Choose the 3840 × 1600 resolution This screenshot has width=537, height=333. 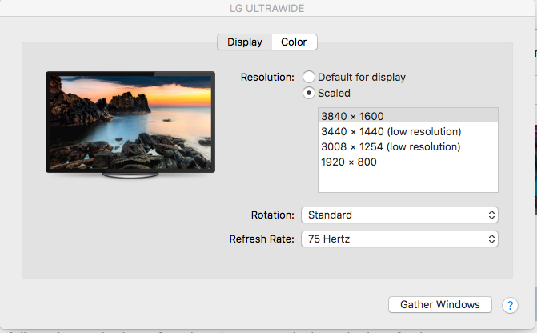408,116
